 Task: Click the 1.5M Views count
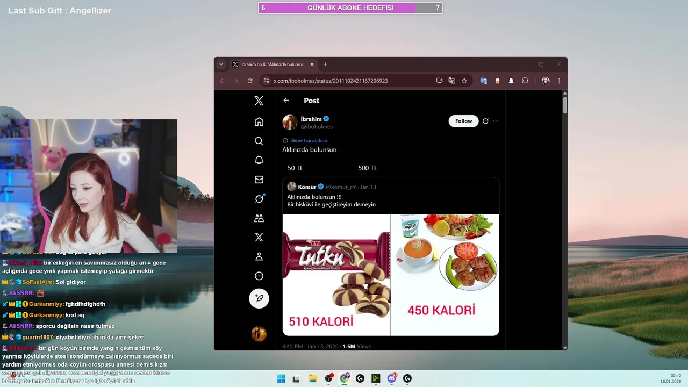tap(356, 346)
